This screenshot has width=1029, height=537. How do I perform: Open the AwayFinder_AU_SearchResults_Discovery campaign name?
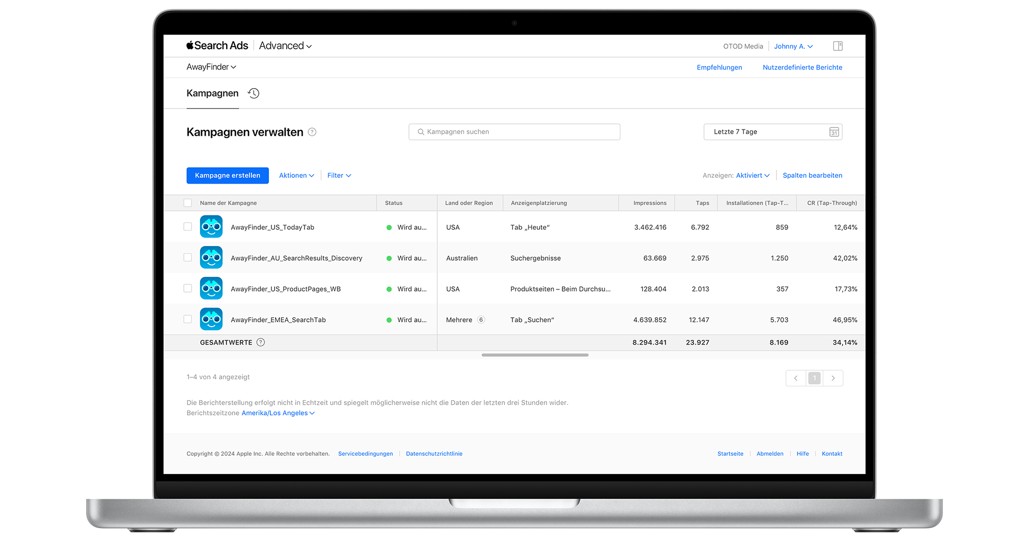(297, 259)
